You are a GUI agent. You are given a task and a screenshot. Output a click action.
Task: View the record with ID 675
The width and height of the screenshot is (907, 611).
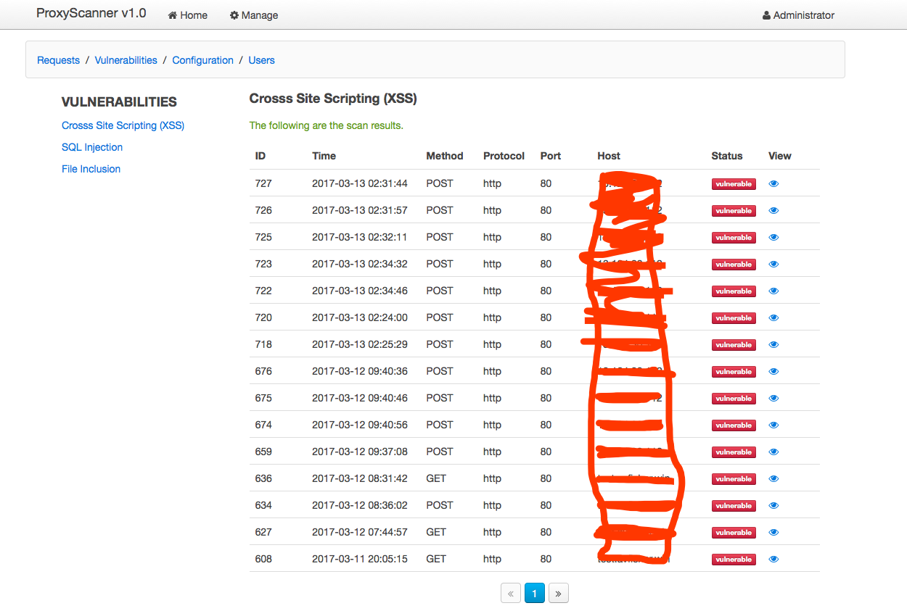[773, 399]
